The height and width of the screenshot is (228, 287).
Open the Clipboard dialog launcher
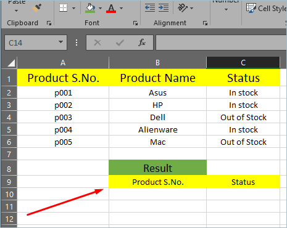coord(49,23)
